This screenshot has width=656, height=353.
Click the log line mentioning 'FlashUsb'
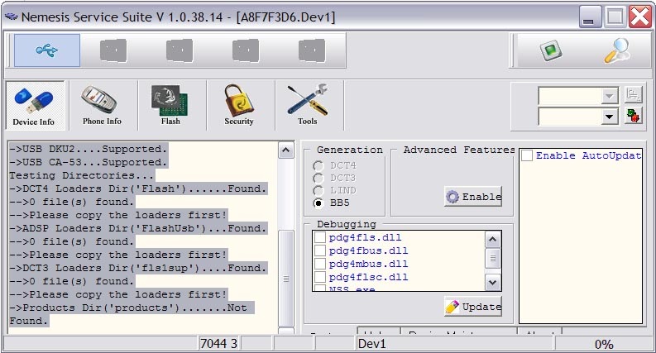click(138, 228)
